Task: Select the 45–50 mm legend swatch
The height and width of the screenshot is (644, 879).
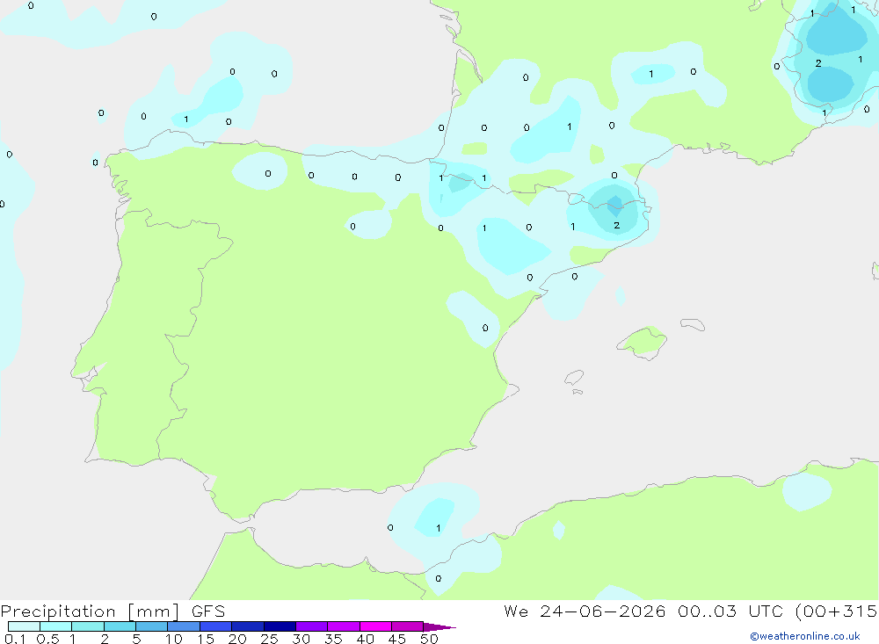Action: (407, 626)
